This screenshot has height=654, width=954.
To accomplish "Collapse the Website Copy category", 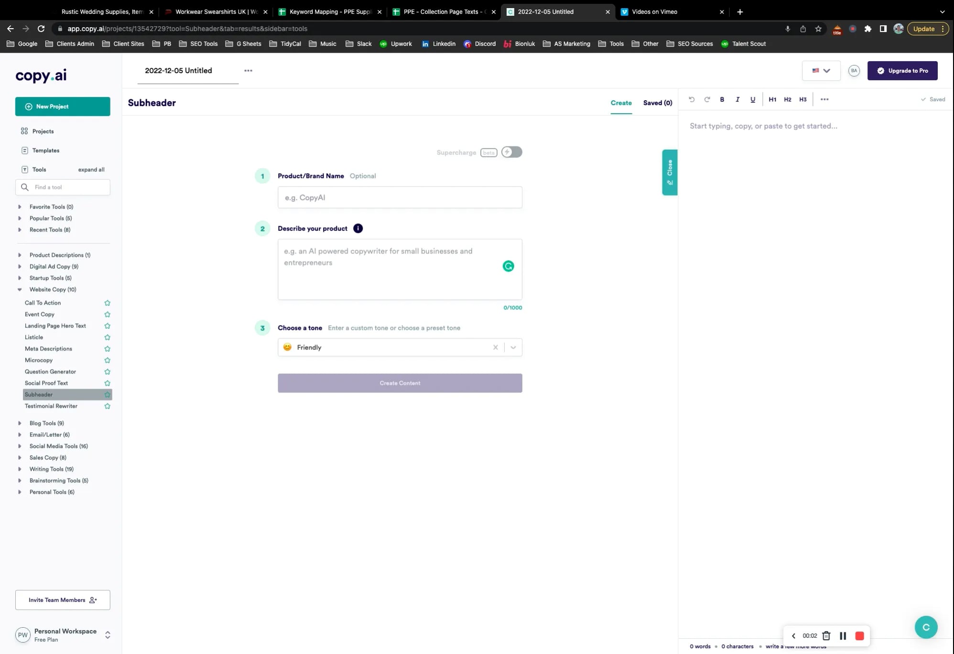I will coord(20,290).
